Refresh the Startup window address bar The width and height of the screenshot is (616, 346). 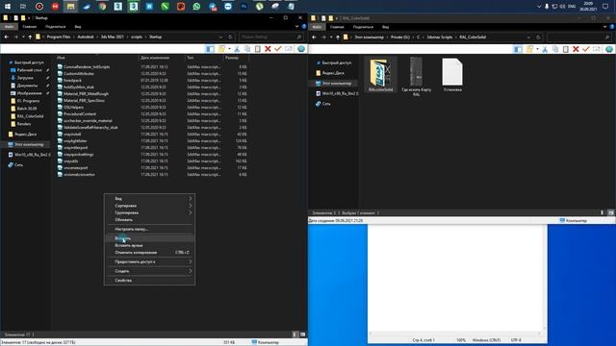pyautogui.click(x=230, y=37)
